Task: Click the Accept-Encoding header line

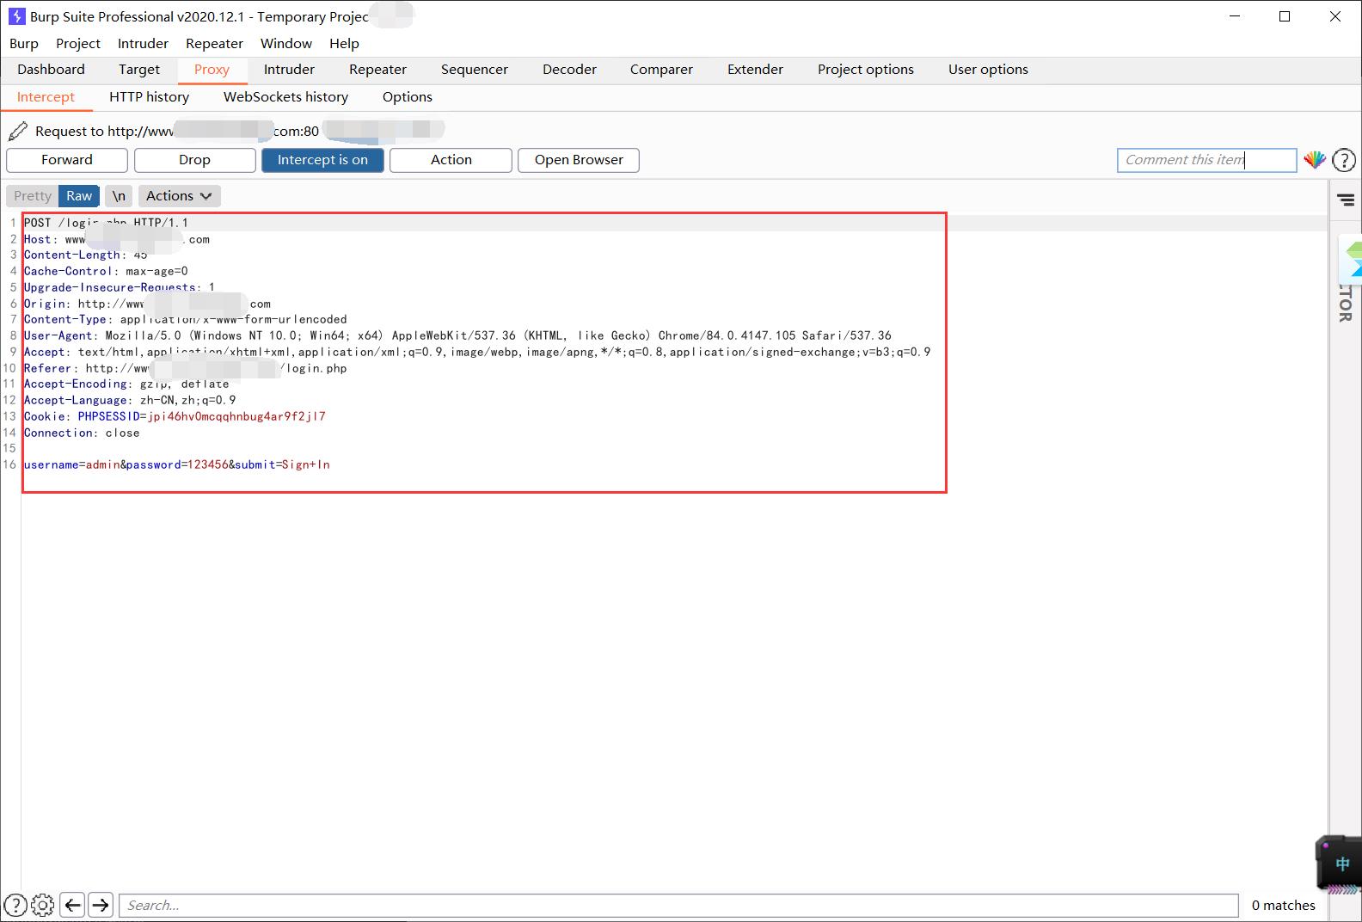Action: [126, 384]
